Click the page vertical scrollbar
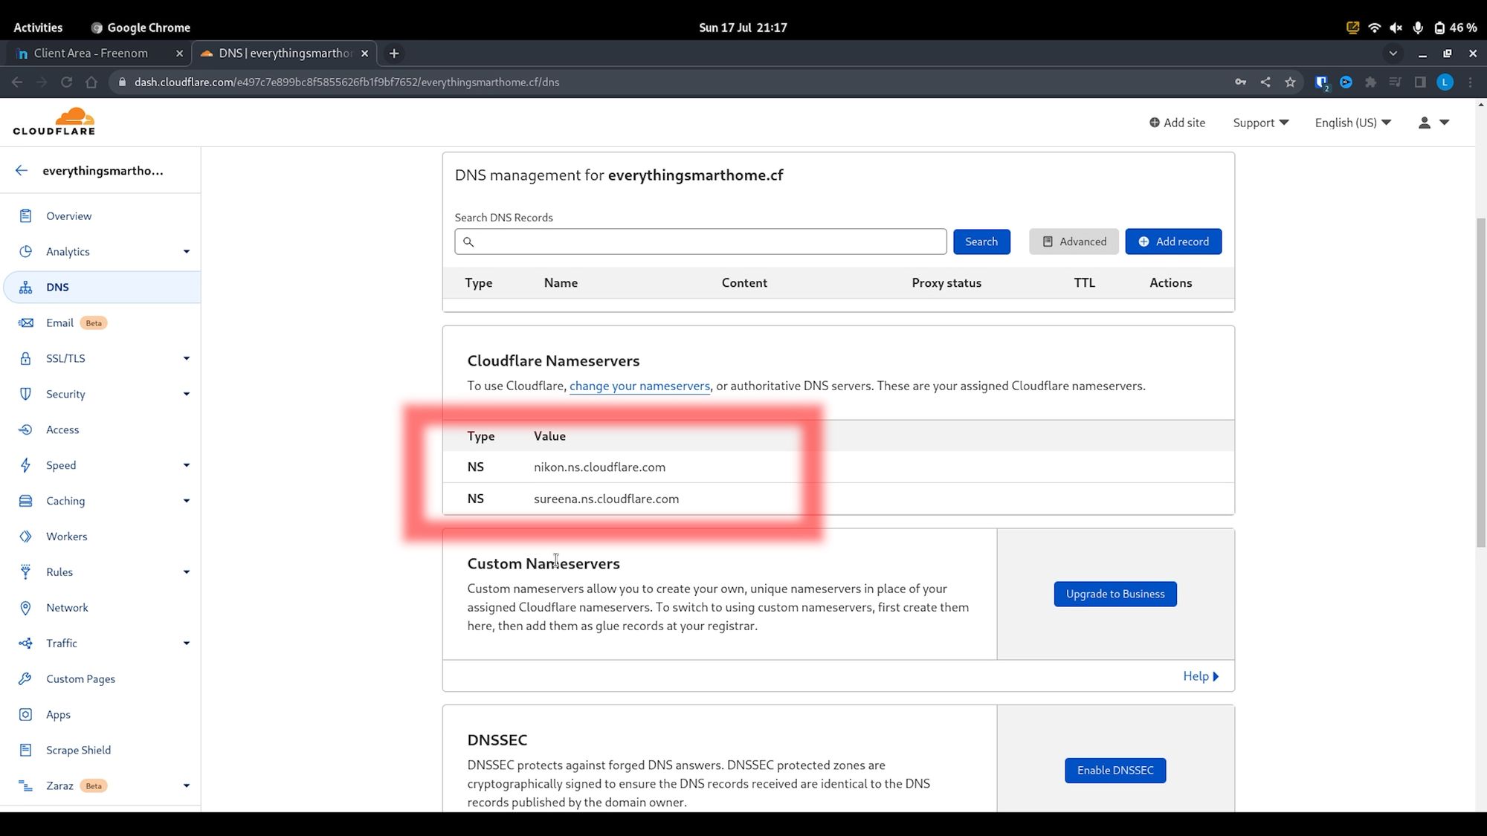This screenshot has height=836, width=1487. [1480, 383]
